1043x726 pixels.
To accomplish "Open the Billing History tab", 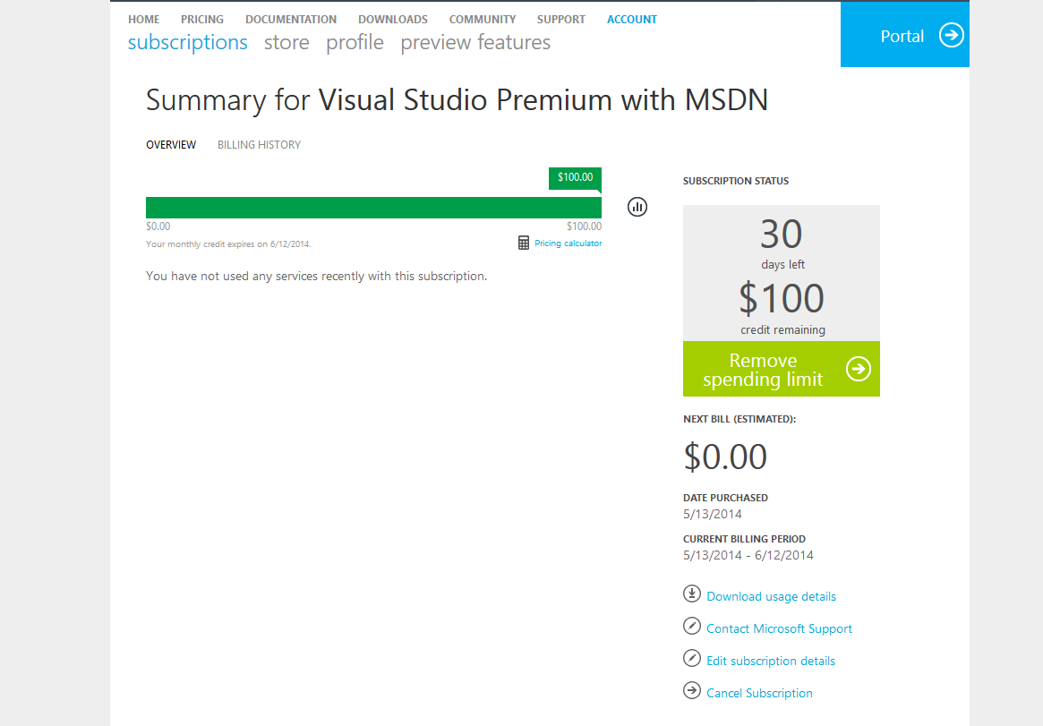I will pos(259,145).
